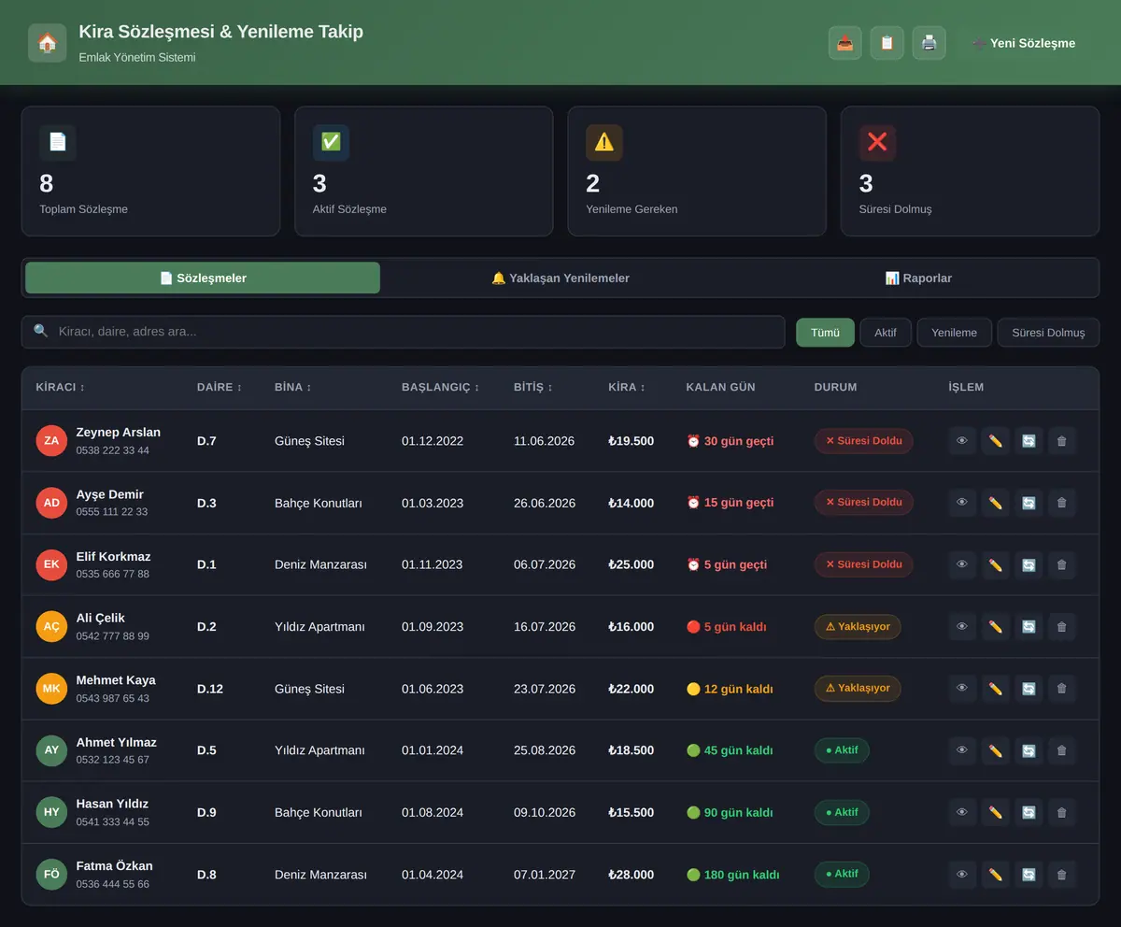View Elif Korkmaz's contract via eye icon
Image resolution: width=1121 pixels, height=927 pixels.
[962, 564]
